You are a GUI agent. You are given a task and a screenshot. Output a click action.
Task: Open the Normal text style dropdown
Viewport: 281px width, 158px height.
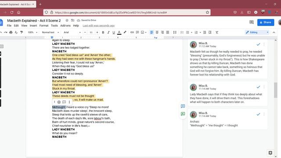50,32
